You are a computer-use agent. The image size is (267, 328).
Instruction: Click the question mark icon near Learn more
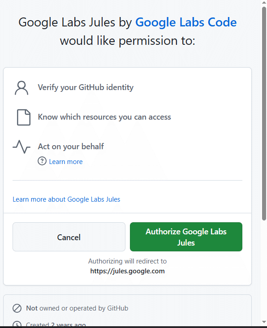(x=42, y=161)
